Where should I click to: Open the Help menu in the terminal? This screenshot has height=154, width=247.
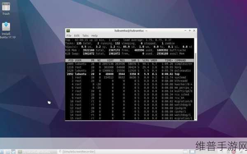(95, 36)
